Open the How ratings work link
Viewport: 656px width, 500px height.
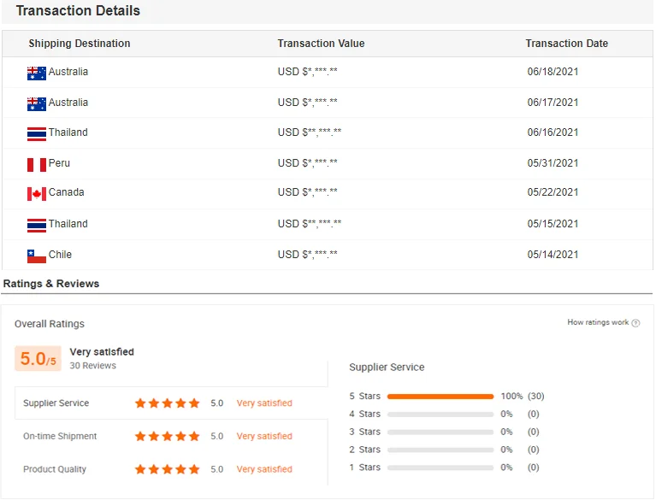click(x=598, y=322)
